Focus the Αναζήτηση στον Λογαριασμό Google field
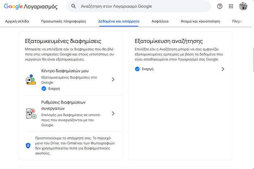This screenshot has height=169, width=254. (x=139, y=6)
